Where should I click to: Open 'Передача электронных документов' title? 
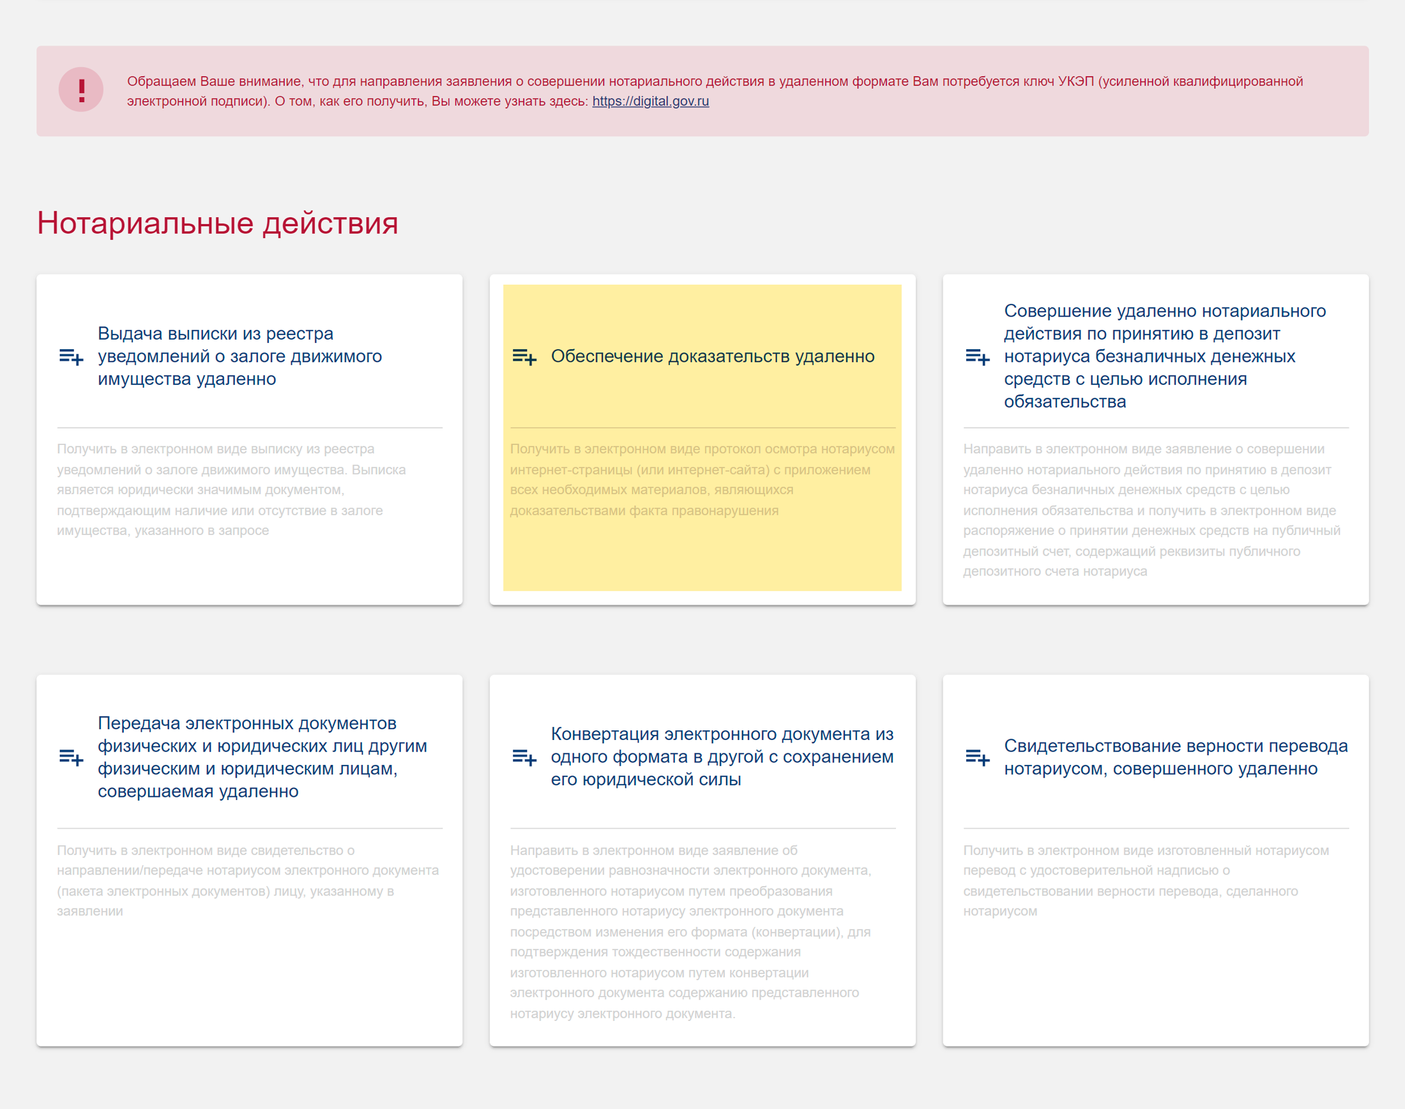point(262,757)
